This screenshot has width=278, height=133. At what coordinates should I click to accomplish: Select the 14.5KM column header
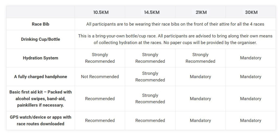click(151, 12)
